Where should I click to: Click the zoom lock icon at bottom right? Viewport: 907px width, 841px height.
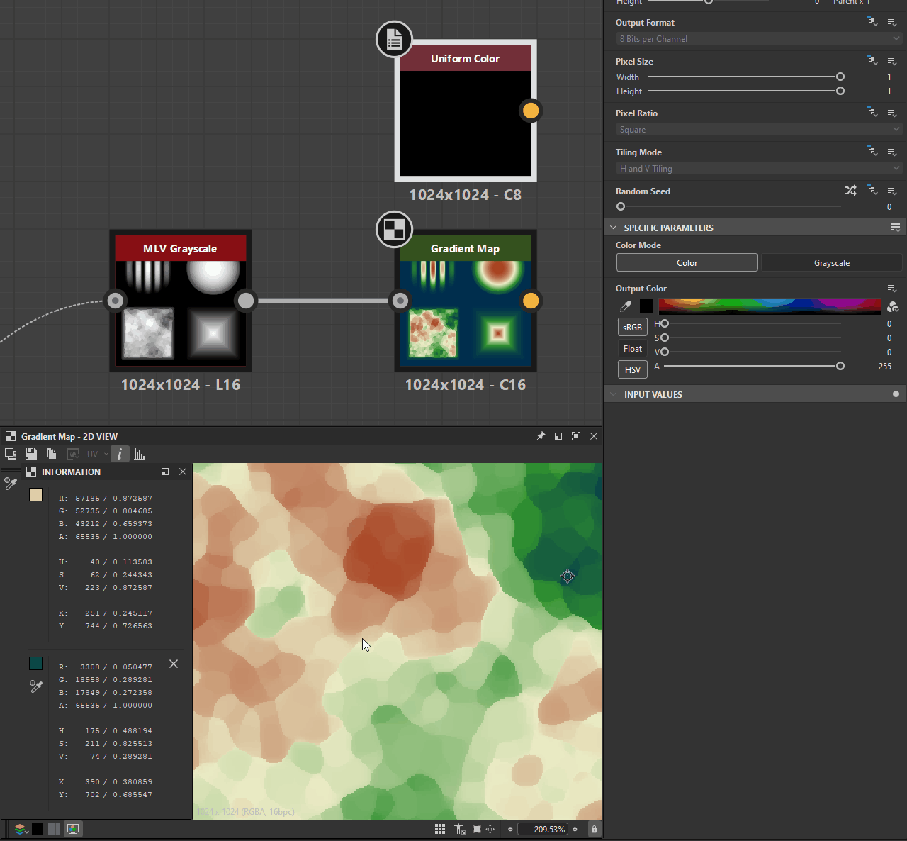(x=594, y=828)
